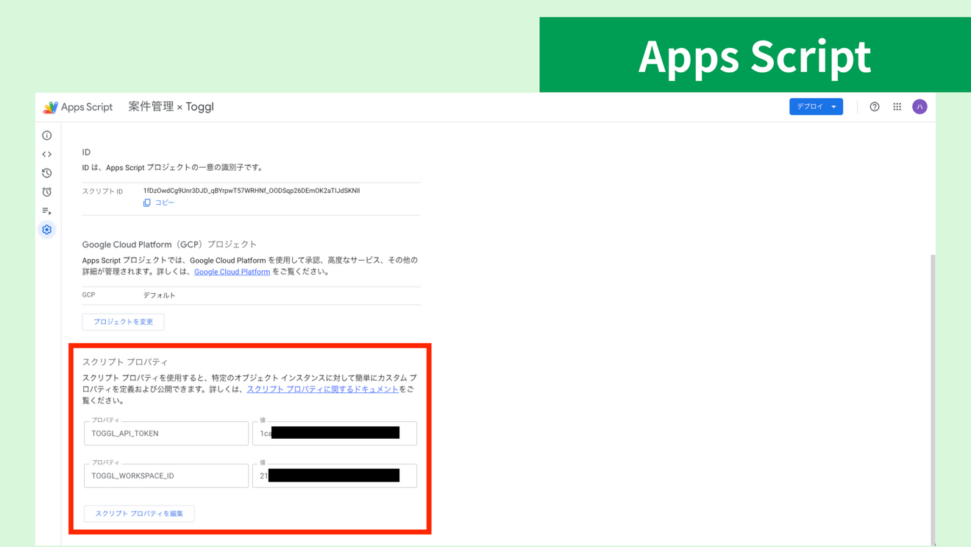Click the TOGGL_WORKSPACE_ID property field

pyautogui.click(x=166, y=476)
